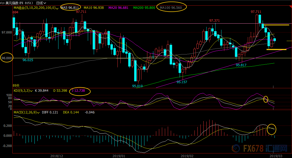Screen dimensions: 292x158
Task: Select the 2019/02 date on time axis
Action: pos(187,156)
